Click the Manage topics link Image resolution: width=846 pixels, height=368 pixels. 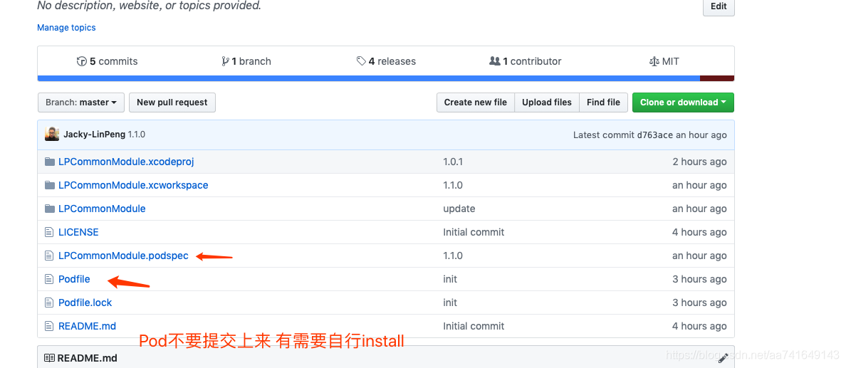click(x=66, y=28)
